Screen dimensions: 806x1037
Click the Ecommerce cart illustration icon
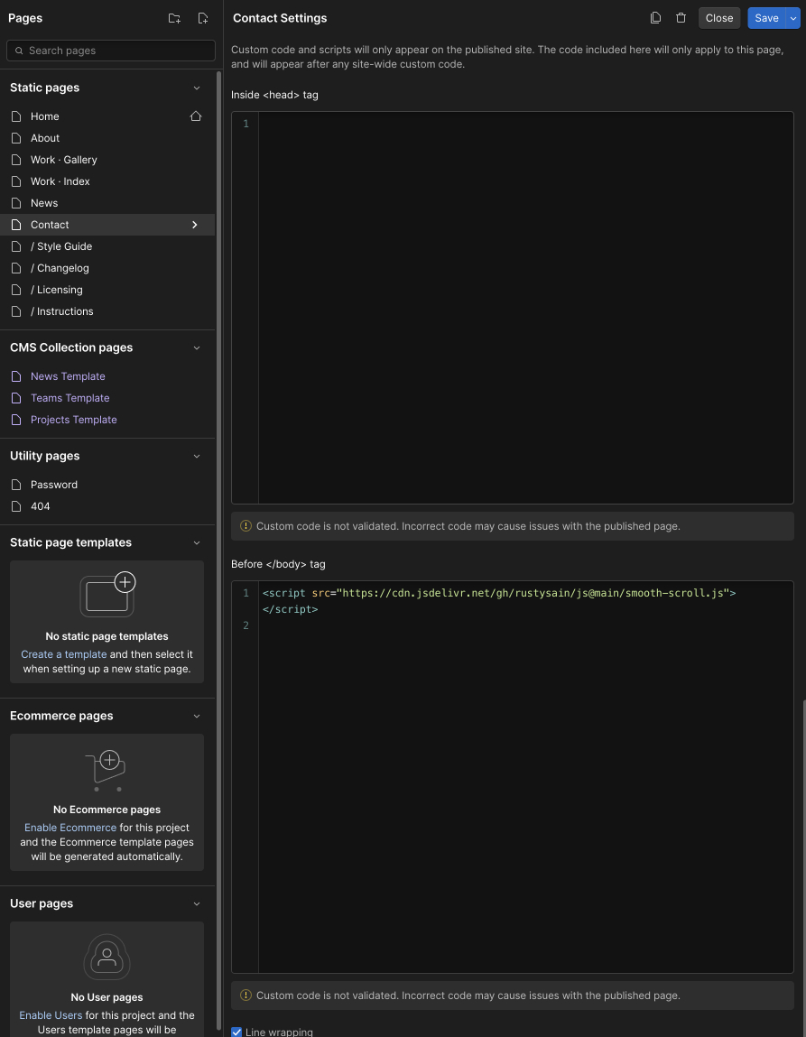(x=107, y=771)
